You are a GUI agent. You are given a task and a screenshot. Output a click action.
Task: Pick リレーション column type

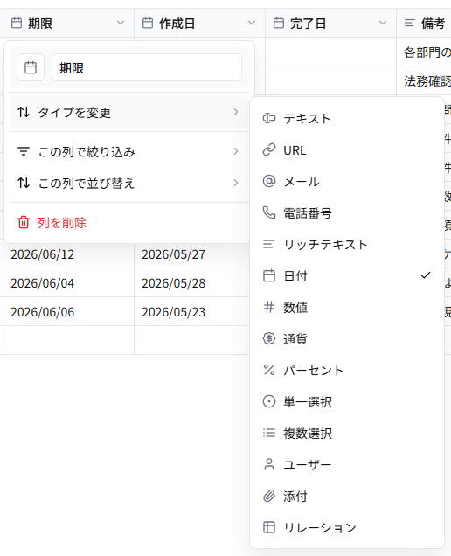(347, 528)
